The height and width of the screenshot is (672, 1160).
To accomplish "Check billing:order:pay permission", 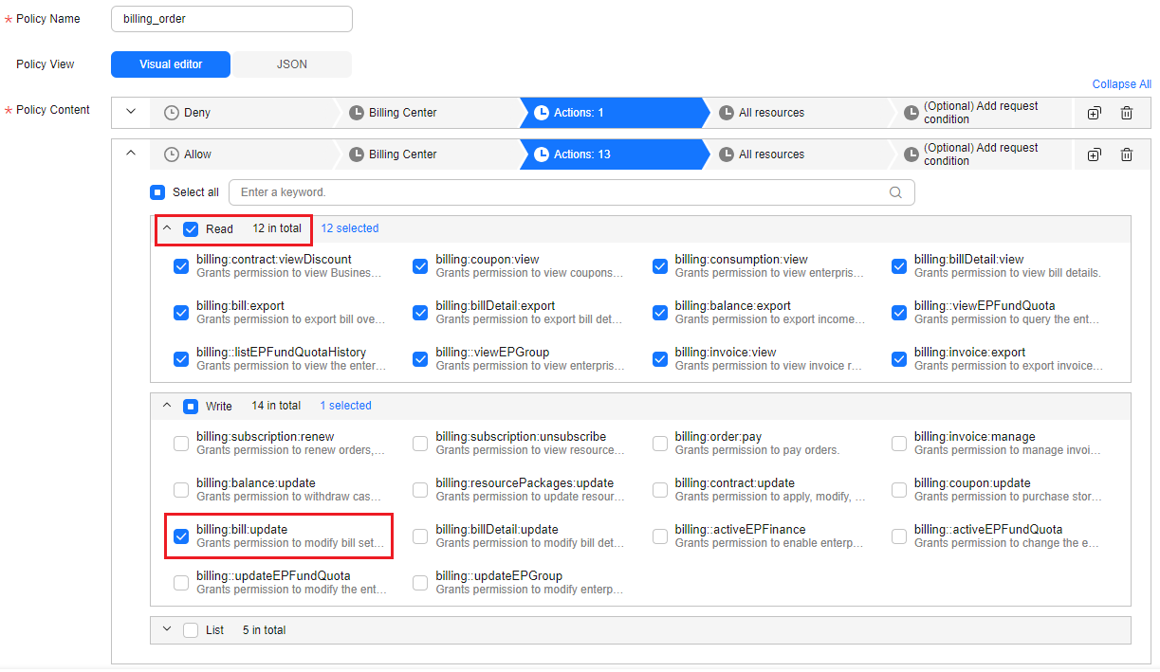I will pyautogui.click(x=660, y=444).
